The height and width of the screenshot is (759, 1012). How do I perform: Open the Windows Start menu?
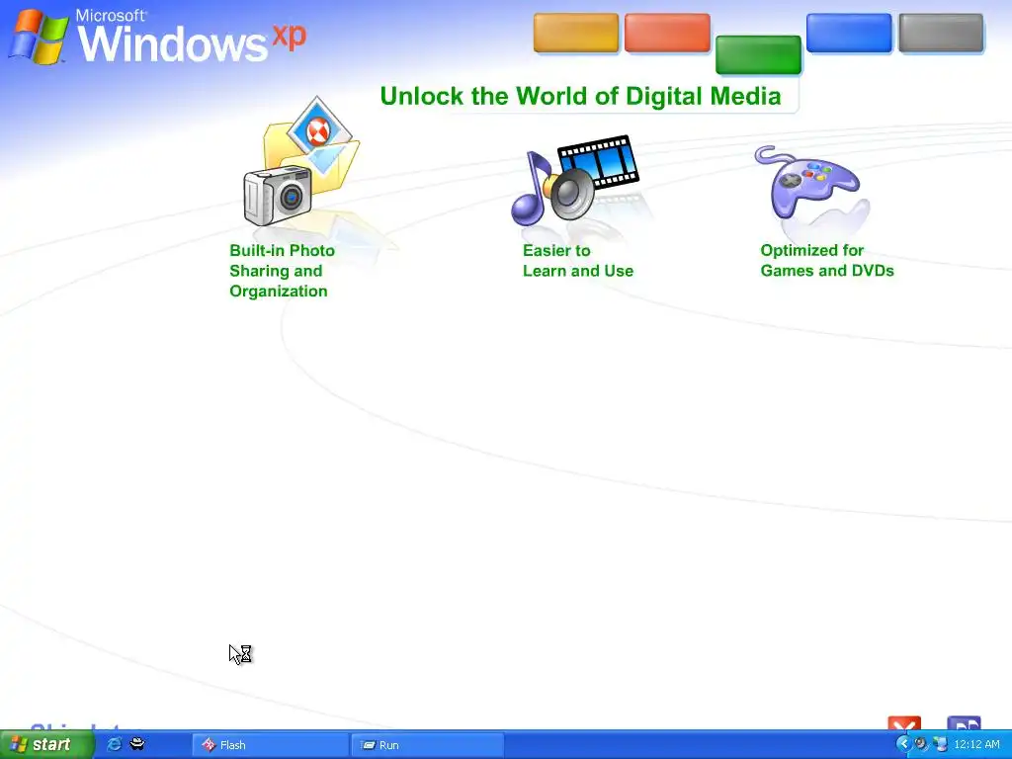(45, 745)
